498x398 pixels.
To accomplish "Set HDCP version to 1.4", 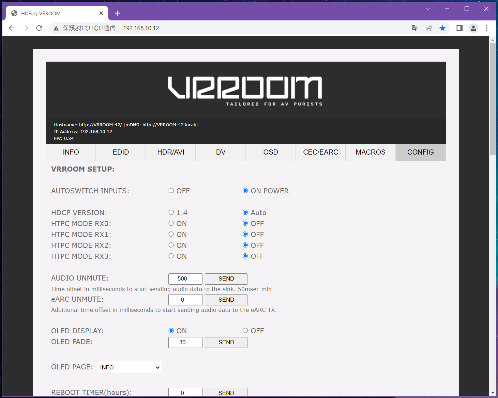I will pyautogui.click(x=171, y=212).
